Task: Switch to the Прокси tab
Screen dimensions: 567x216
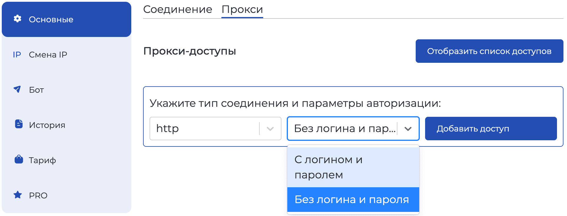Action: pyautogui.click(x=242, y=9)
